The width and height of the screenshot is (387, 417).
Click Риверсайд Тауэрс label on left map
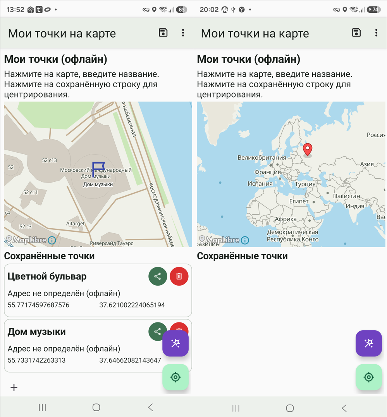(111, 243)
